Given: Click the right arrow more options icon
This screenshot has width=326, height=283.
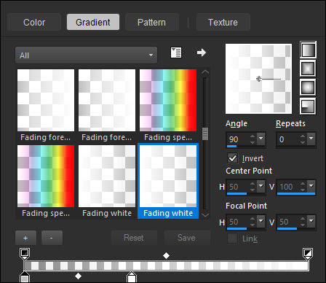Looking at the screenshot, I should pos(202,53).
